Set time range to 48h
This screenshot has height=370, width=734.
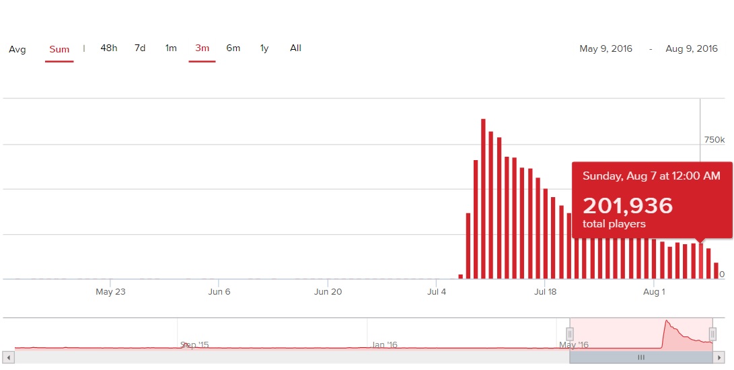click(x=108, y=48)
